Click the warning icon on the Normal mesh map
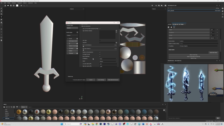224x126 pixels. 77,38
